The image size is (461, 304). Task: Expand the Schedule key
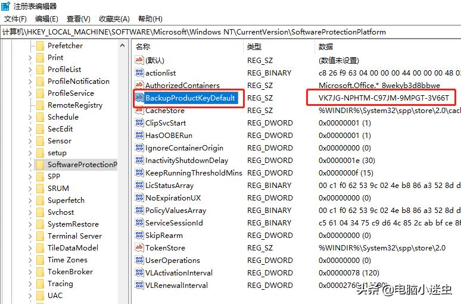click(30, 117)
